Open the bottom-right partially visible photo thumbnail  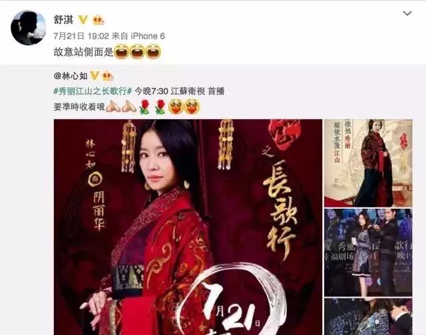368,316
